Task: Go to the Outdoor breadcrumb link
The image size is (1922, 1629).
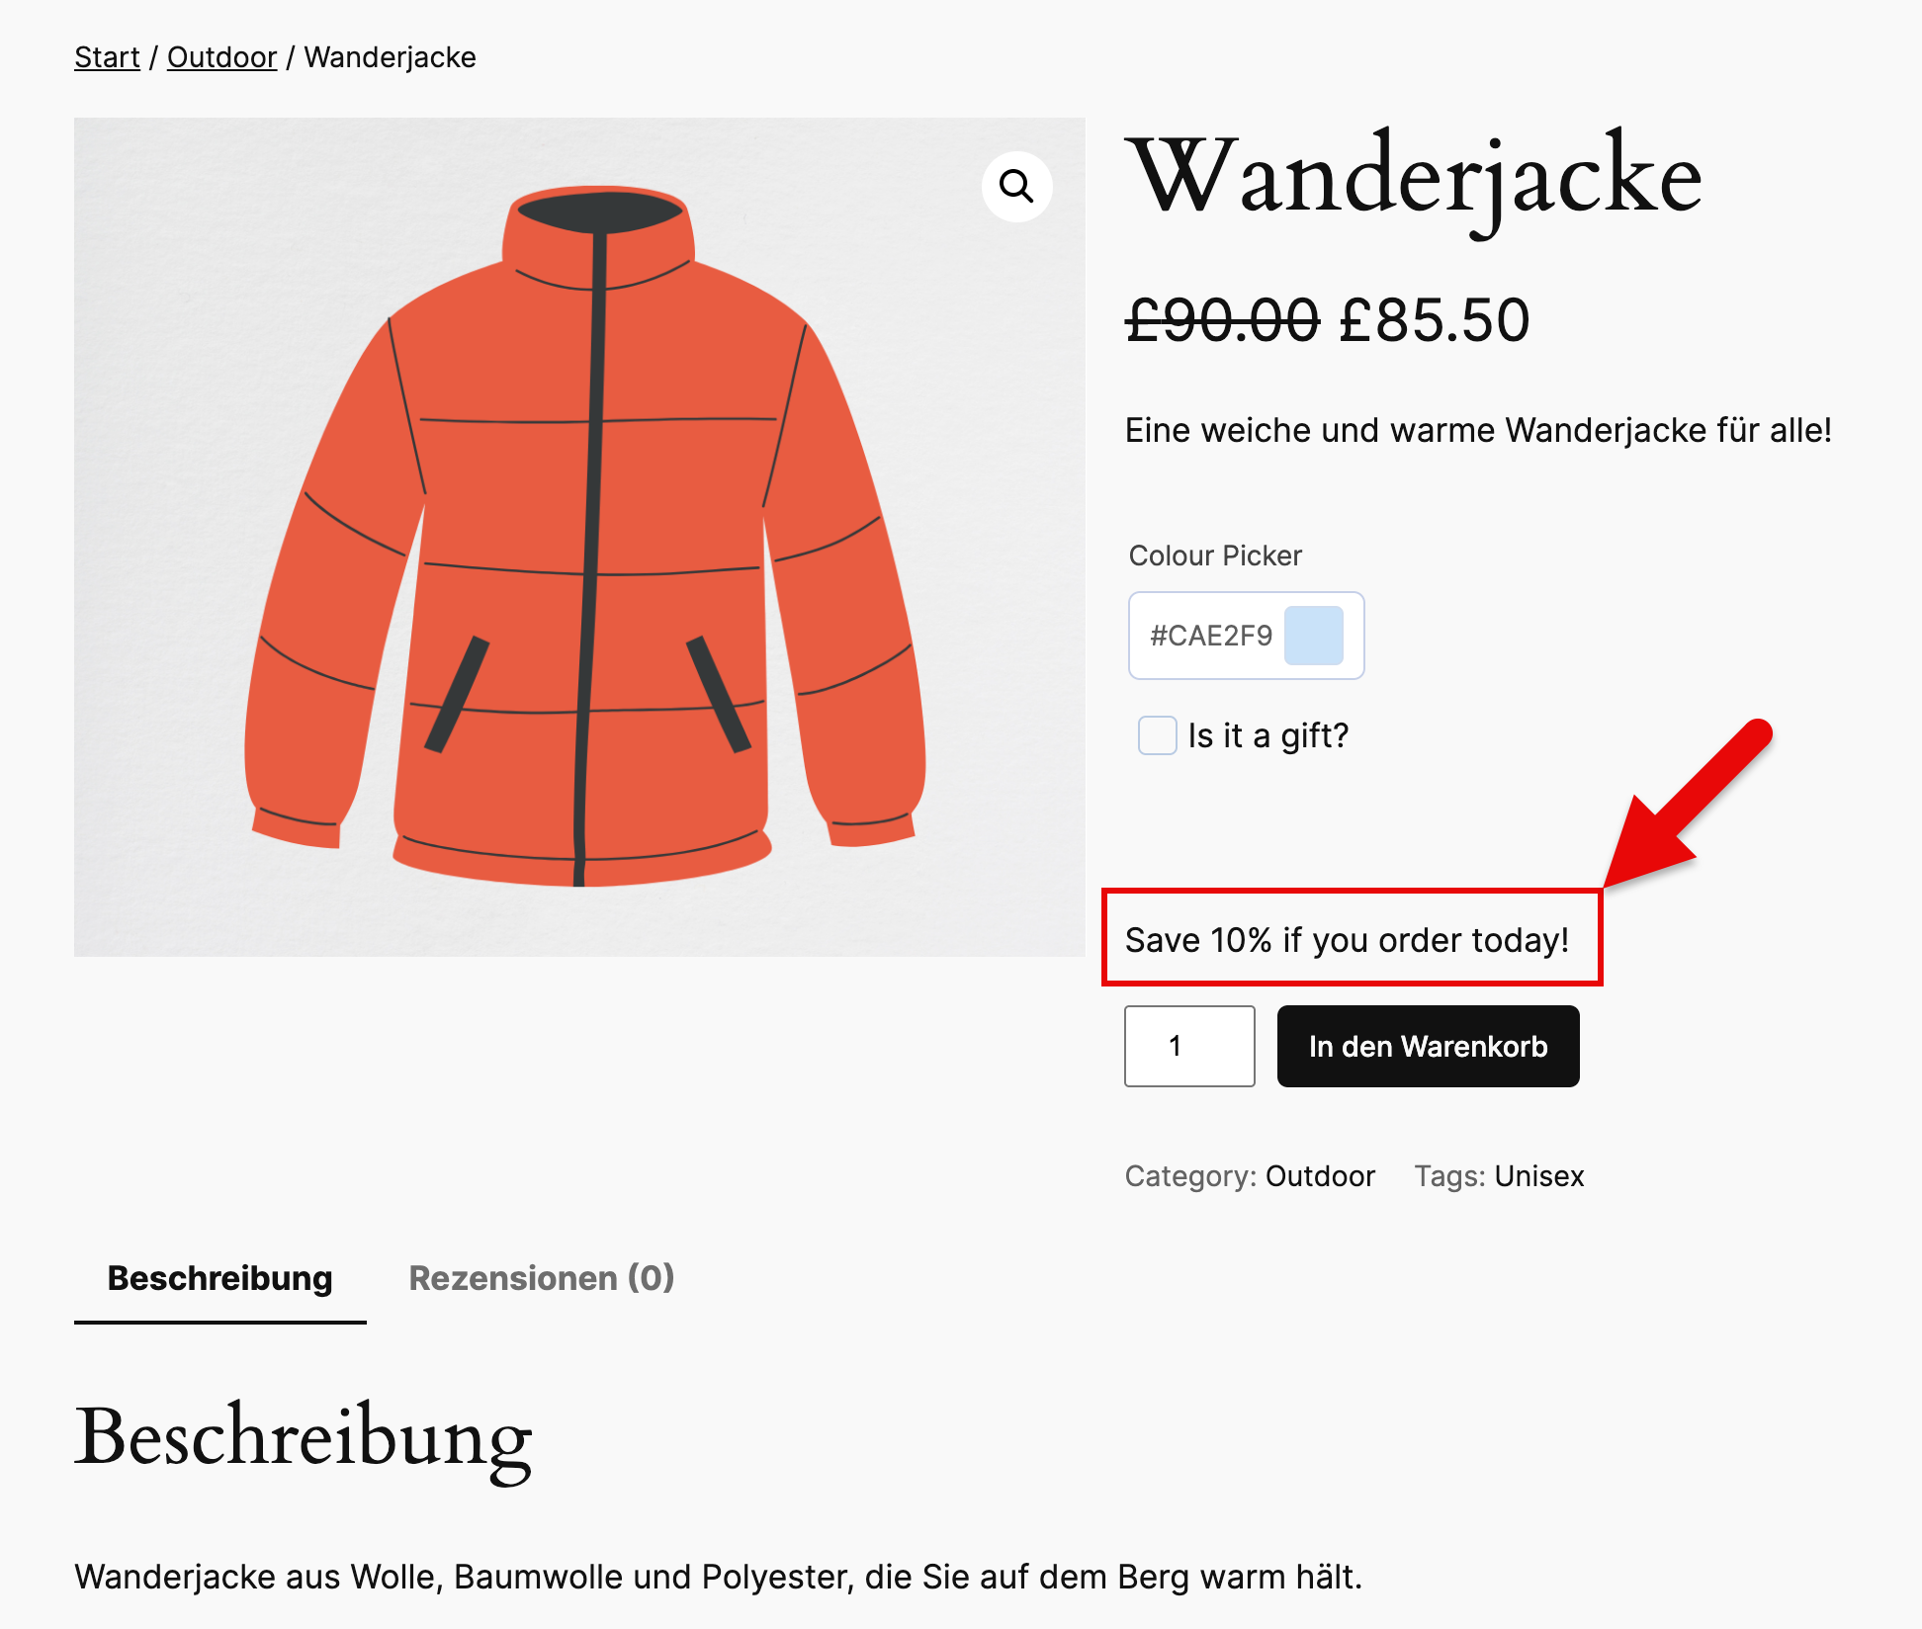Action: [x=221, y=57]
